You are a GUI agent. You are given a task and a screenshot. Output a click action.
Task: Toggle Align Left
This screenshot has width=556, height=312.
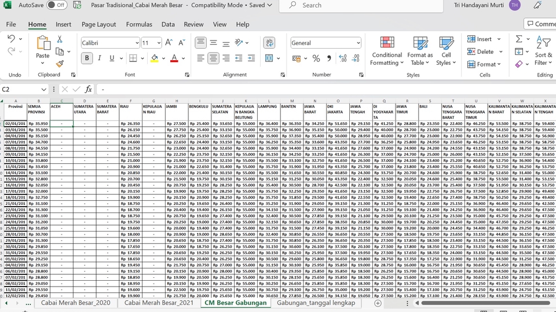201,58
